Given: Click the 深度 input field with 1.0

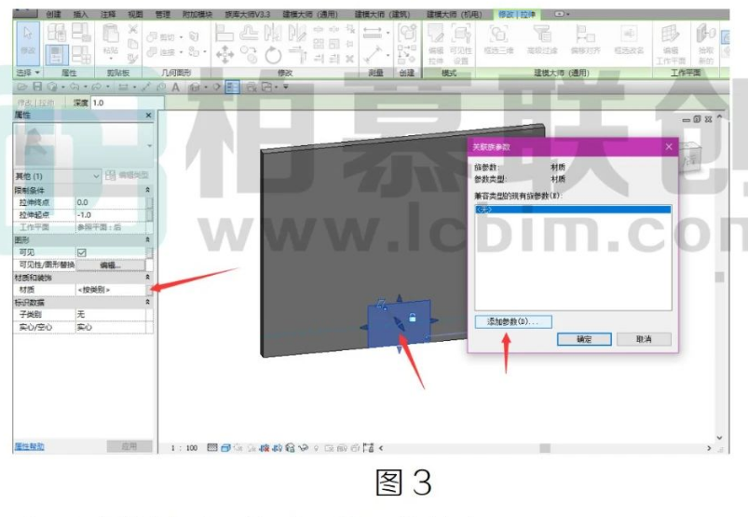Looking at the screenshot, I should 127,102.
